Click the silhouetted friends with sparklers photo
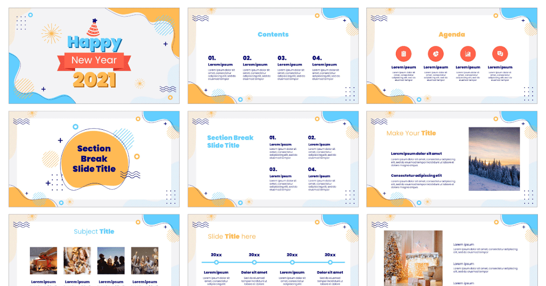 coord(111,261)
